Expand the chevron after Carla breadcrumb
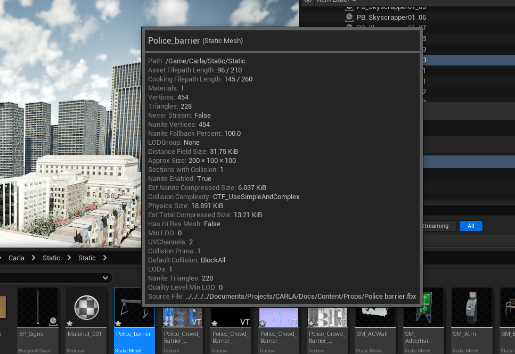Screen dimensions: 515x354 tap(34, 258)
